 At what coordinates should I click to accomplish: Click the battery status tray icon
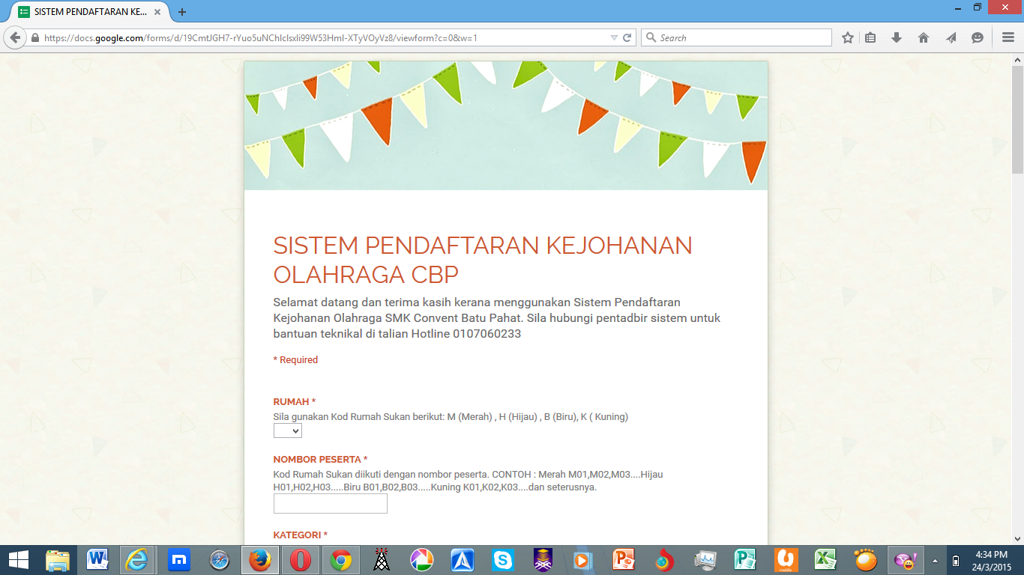click(x=956, y=560)
